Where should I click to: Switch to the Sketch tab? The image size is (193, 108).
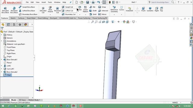(13, 18)
